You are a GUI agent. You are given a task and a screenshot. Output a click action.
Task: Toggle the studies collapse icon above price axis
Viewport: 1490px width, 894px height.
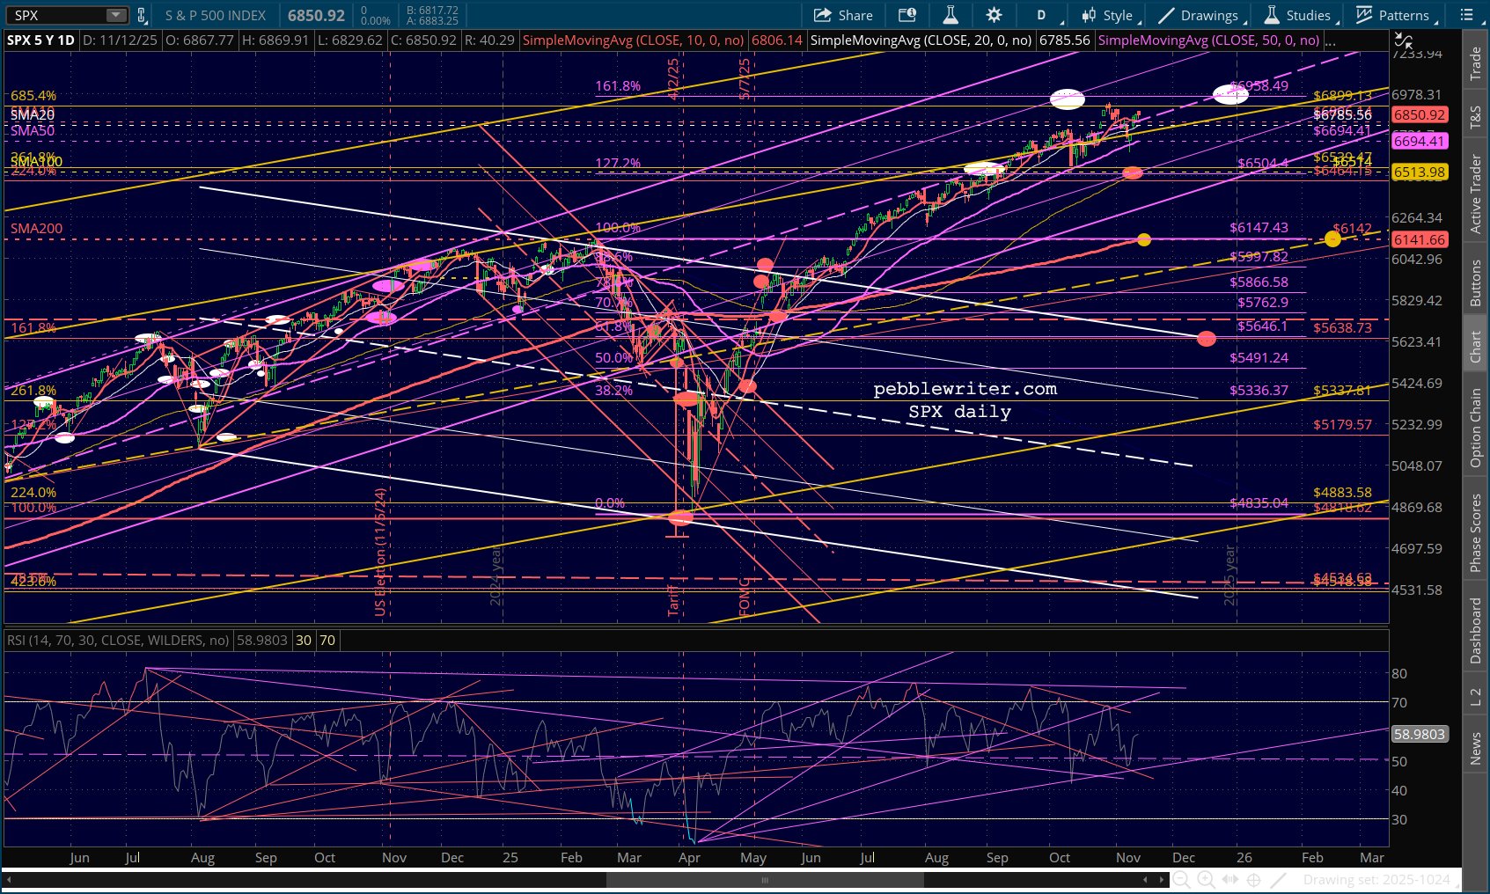1403,40
